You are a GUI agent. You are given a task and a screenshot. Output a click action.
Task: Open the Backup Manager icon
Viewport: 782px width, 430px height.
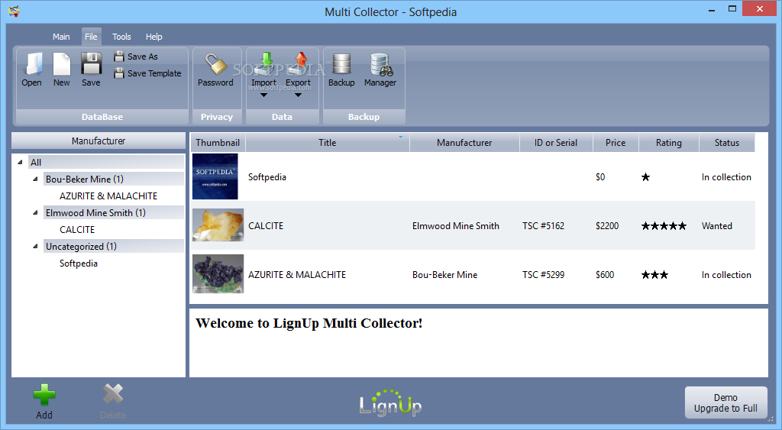381,64
